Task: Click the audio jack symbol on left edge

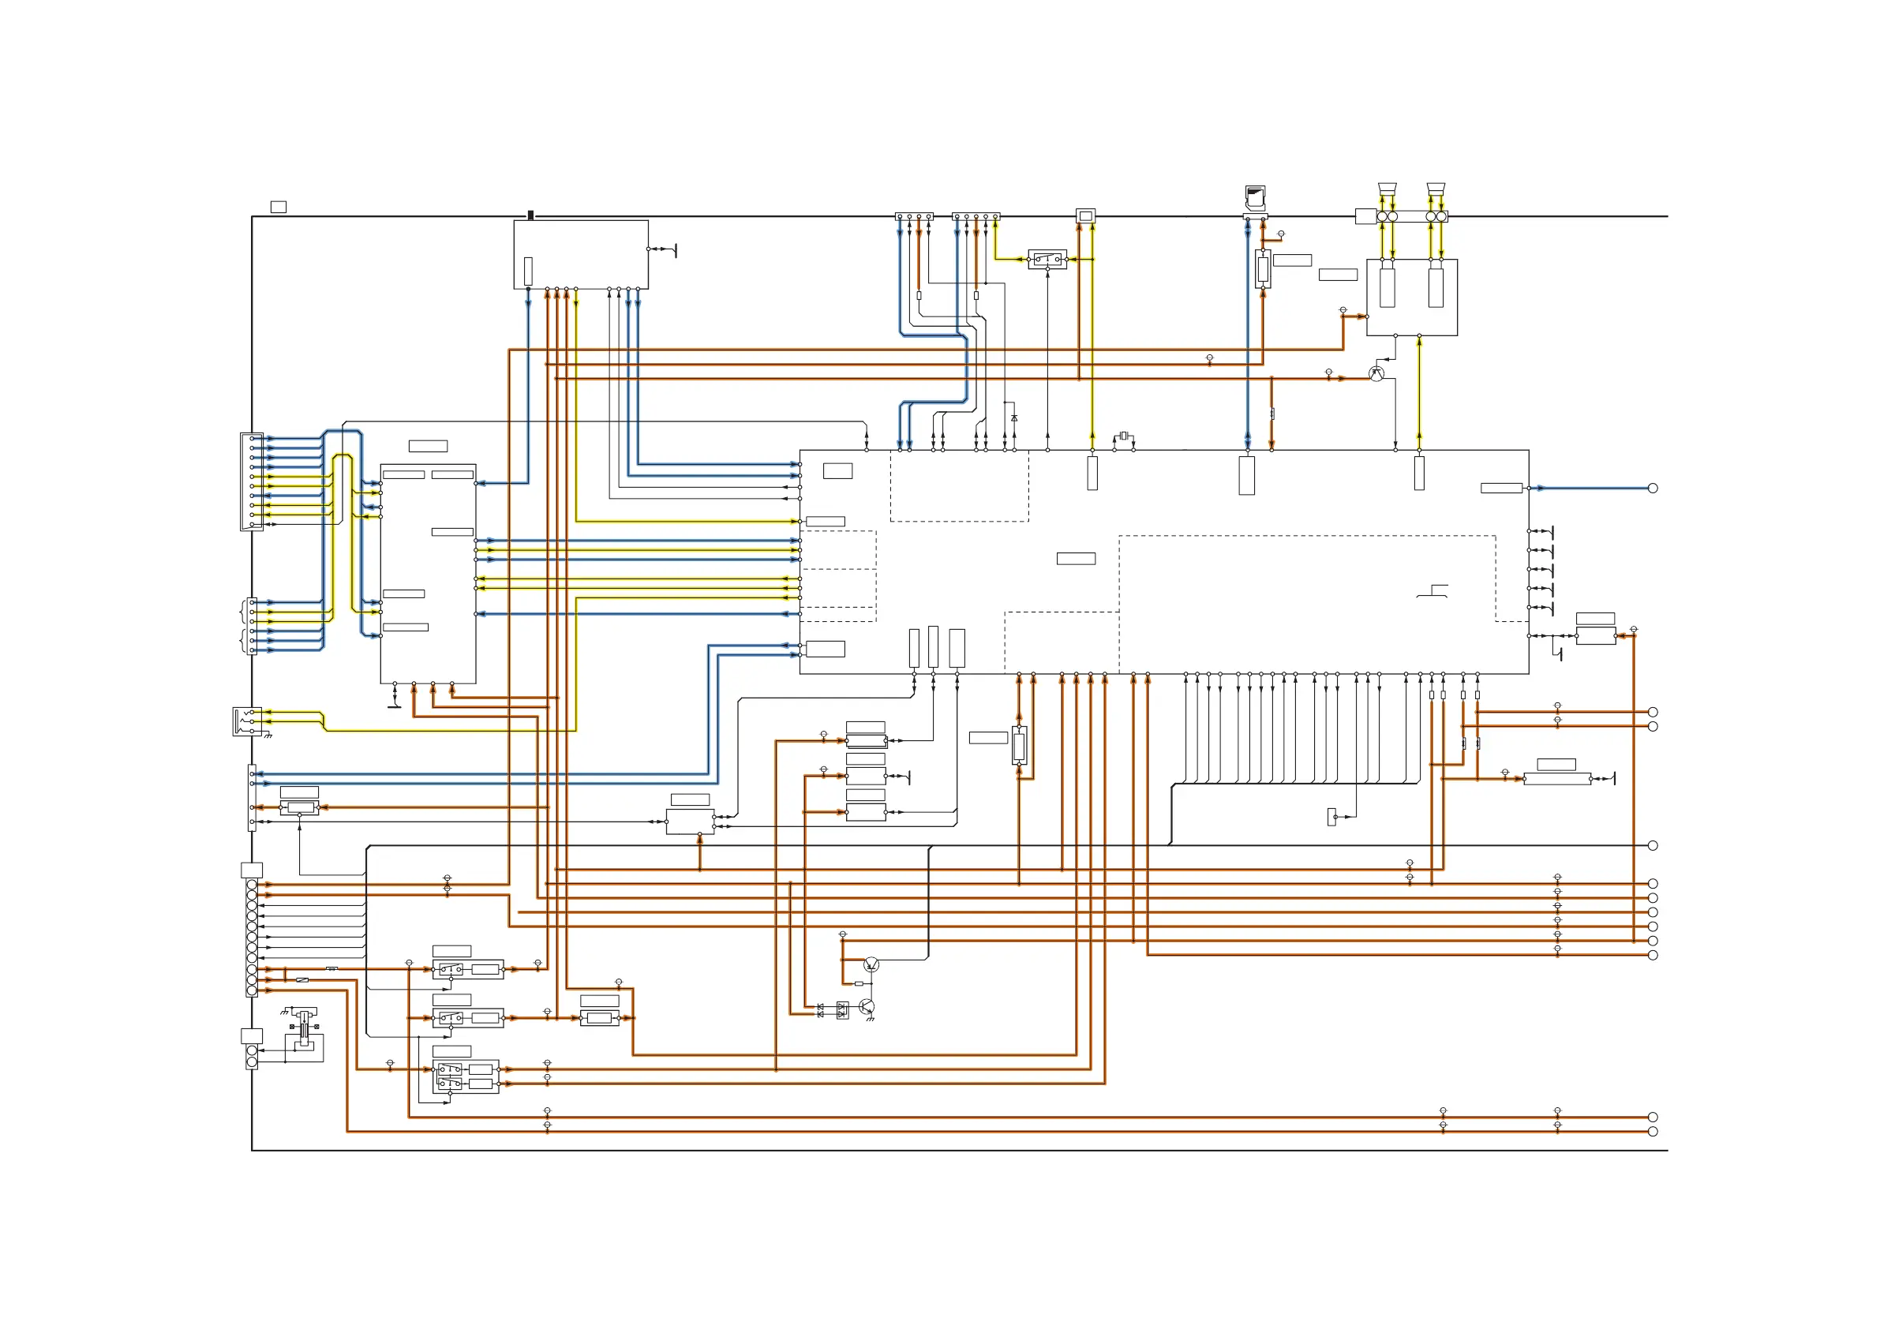Action: 246,721
